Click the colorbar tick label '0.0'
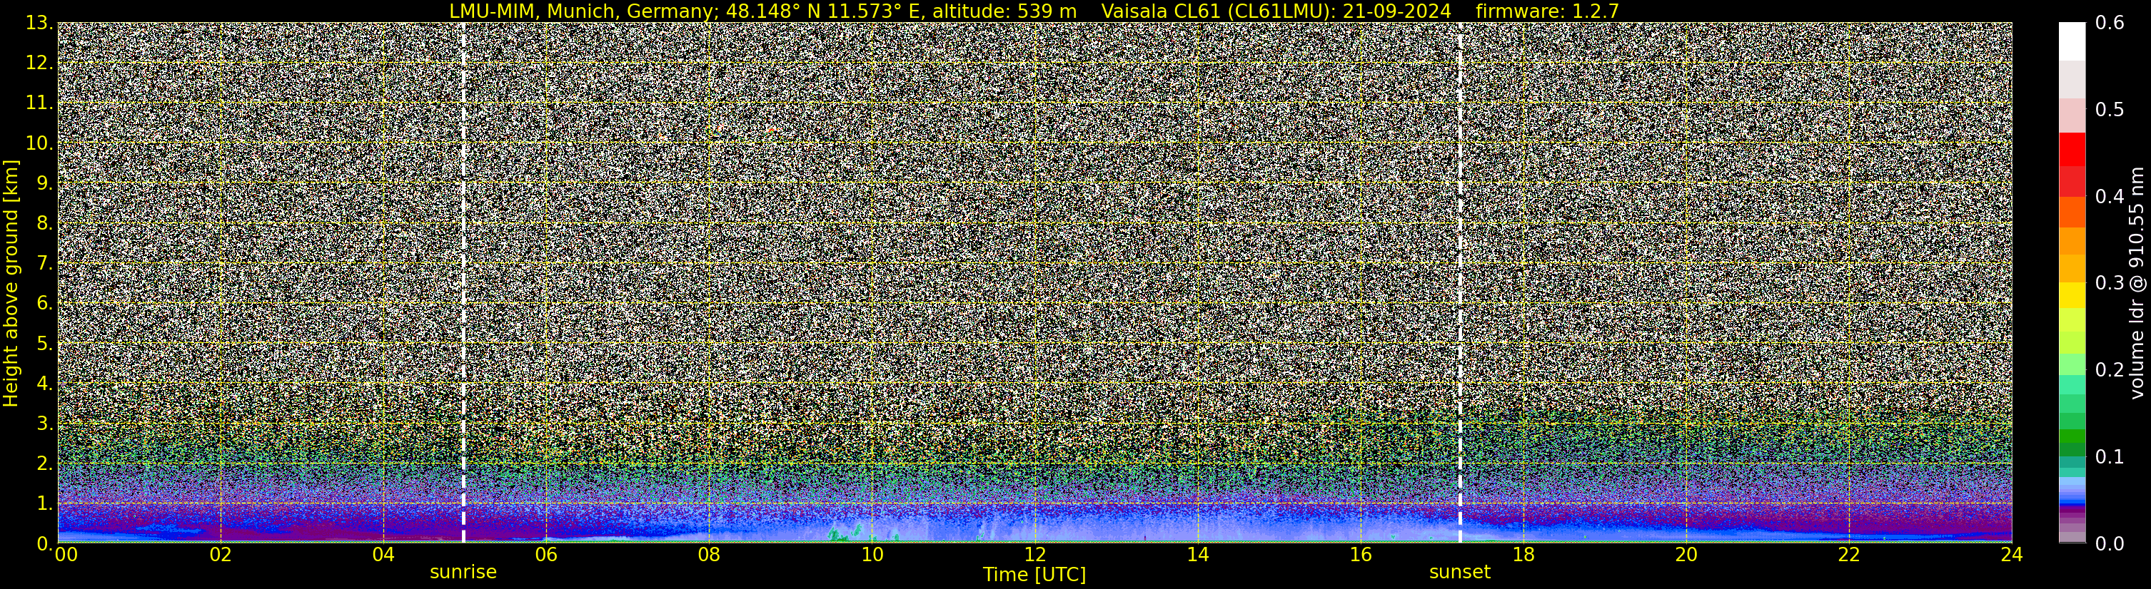 pos(2110,543)
